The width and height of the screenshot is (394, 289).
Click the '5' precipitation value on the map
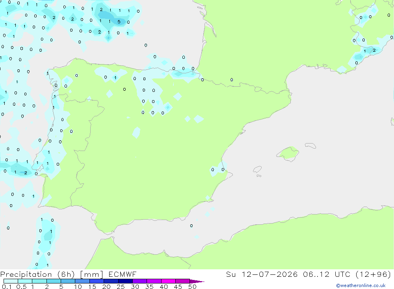tap(119, 22)
